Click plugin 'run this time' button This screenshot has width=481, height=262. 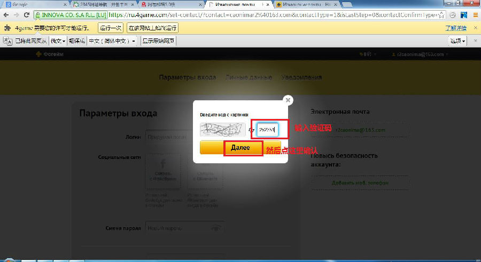(x=111, y=28)
